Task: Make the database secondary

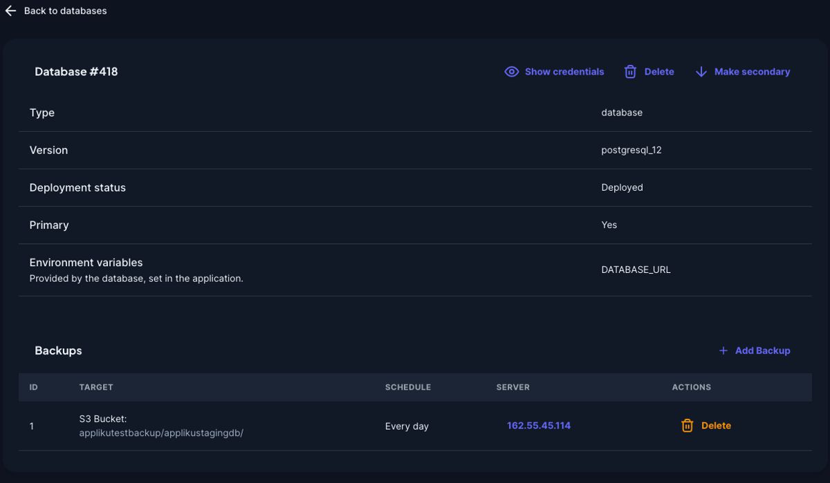Action: pyautogui.click(x=751, y=71)
